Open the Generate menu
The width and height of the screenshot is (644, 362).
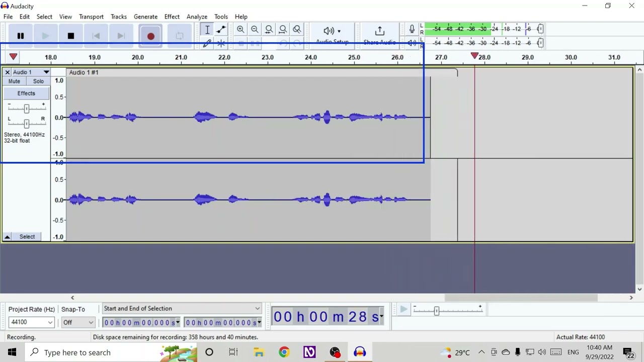tap(145, 17)
